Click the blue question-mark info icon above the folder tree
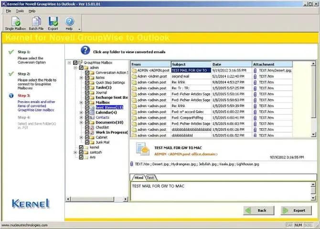Screen dimensions: 320x229 (85, 50)
